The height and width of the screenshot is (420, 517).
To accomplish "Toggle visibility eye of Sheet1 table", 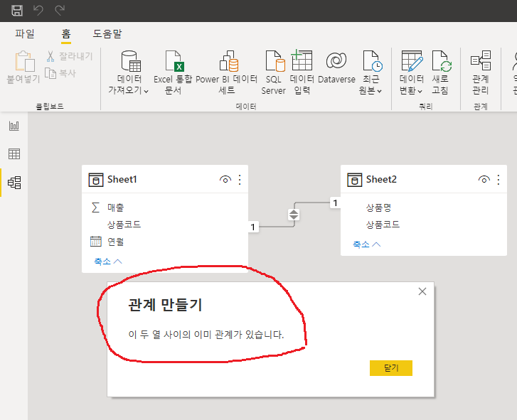I will (225, 180).
